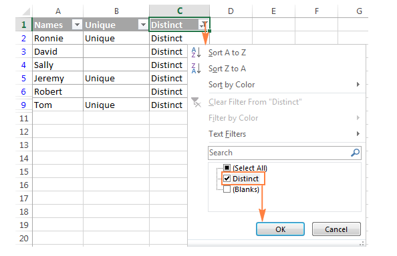Screen dimensions: 397x256
Task: Check the (Blanks) checkbox
Action: 227,189
